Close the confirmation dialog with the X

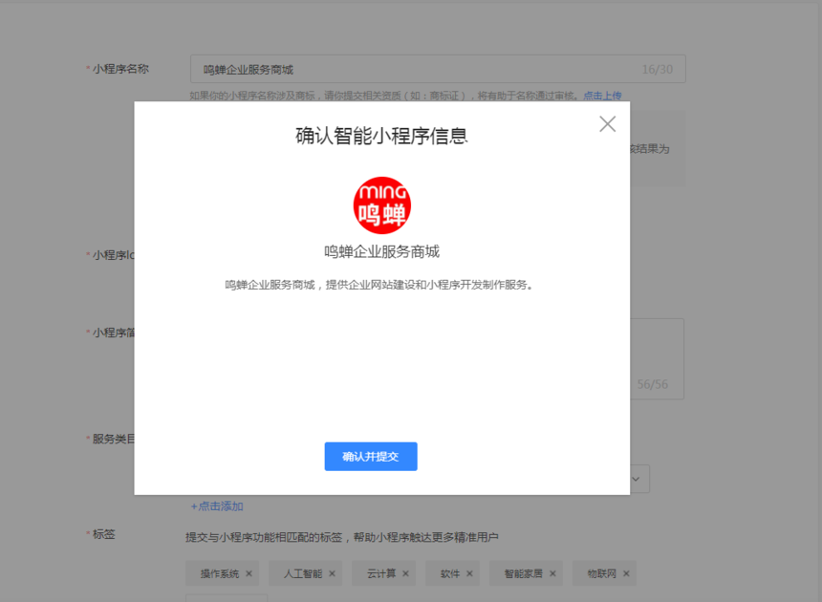[608, 124]
